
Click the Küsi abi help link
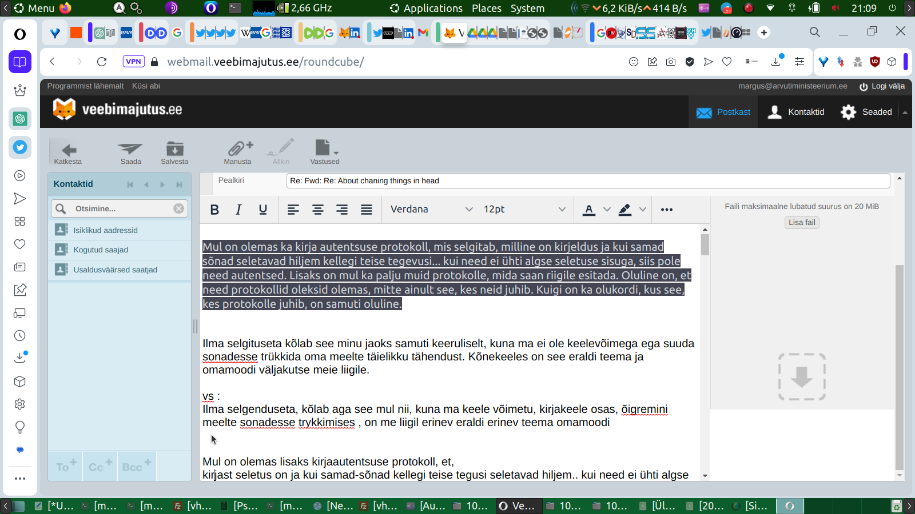coord(146,86)
